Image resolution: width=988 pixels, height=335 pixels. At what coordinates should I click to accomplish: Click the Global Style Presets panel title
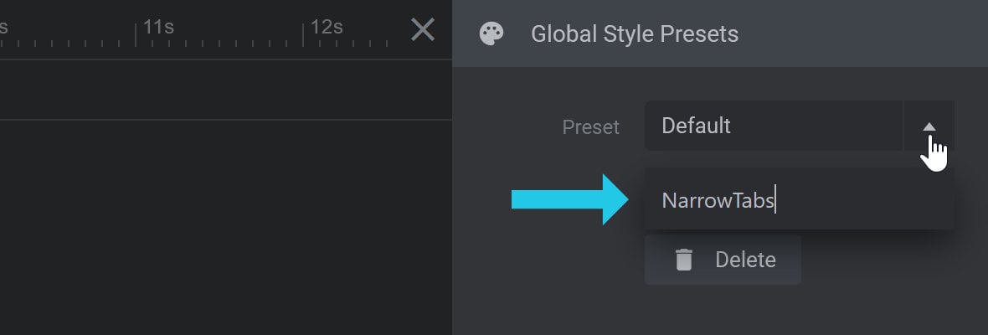point(635,33)
